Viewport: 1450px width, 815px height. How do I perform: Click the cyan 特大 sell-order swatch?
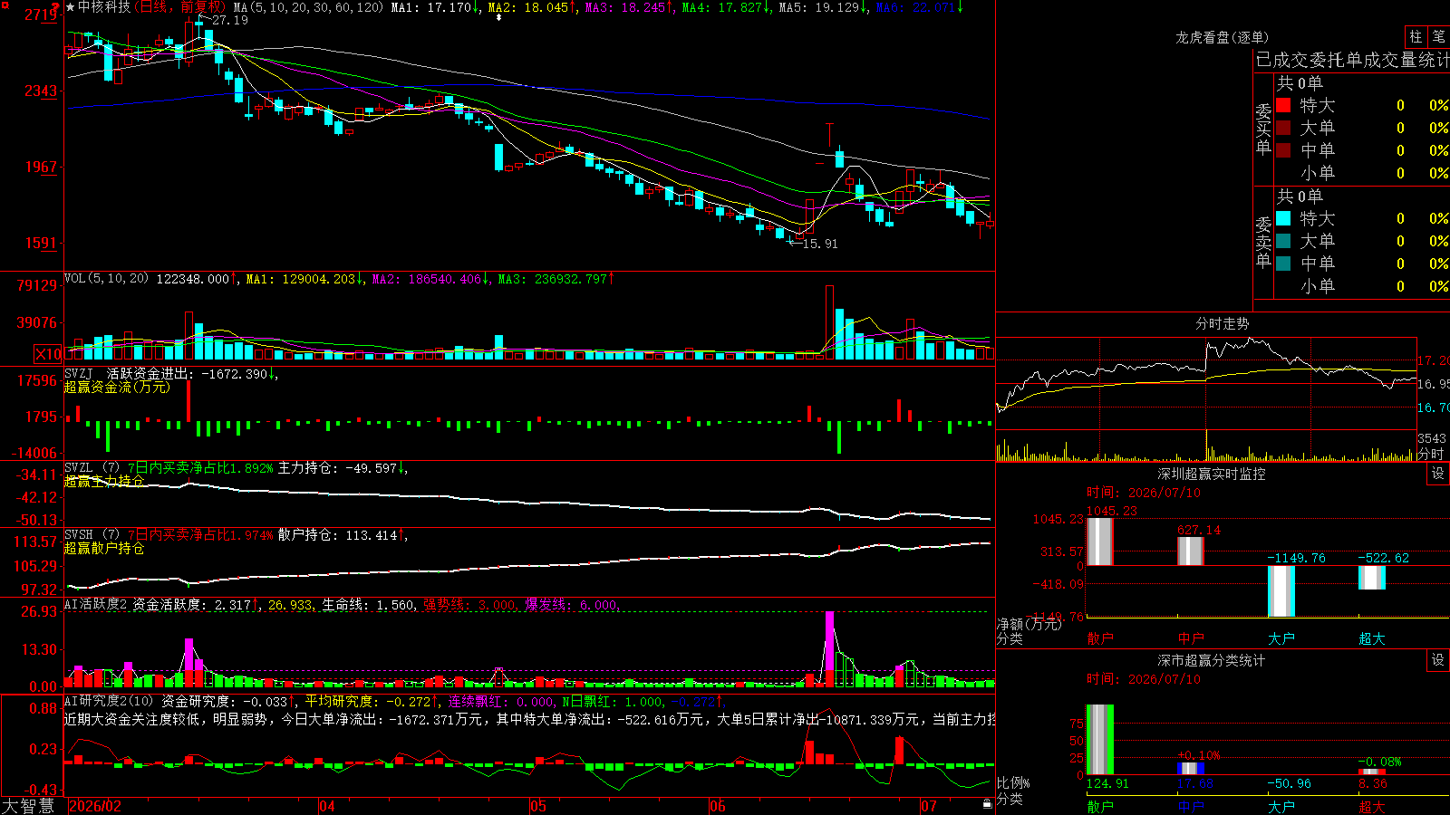(x=1283, y=218)
